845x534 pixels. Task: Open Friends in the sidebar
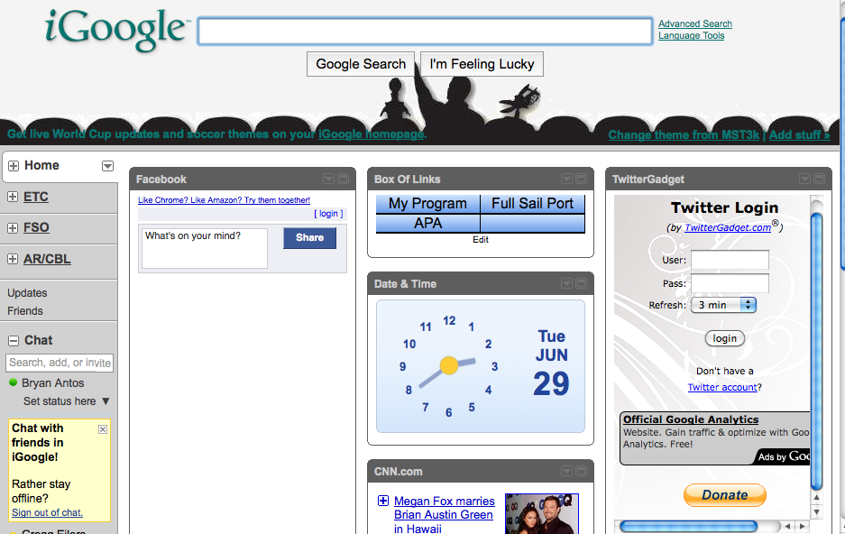pos(25,311)
